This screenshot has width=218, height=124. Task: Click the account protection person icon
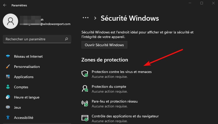[x=85, y=89]
